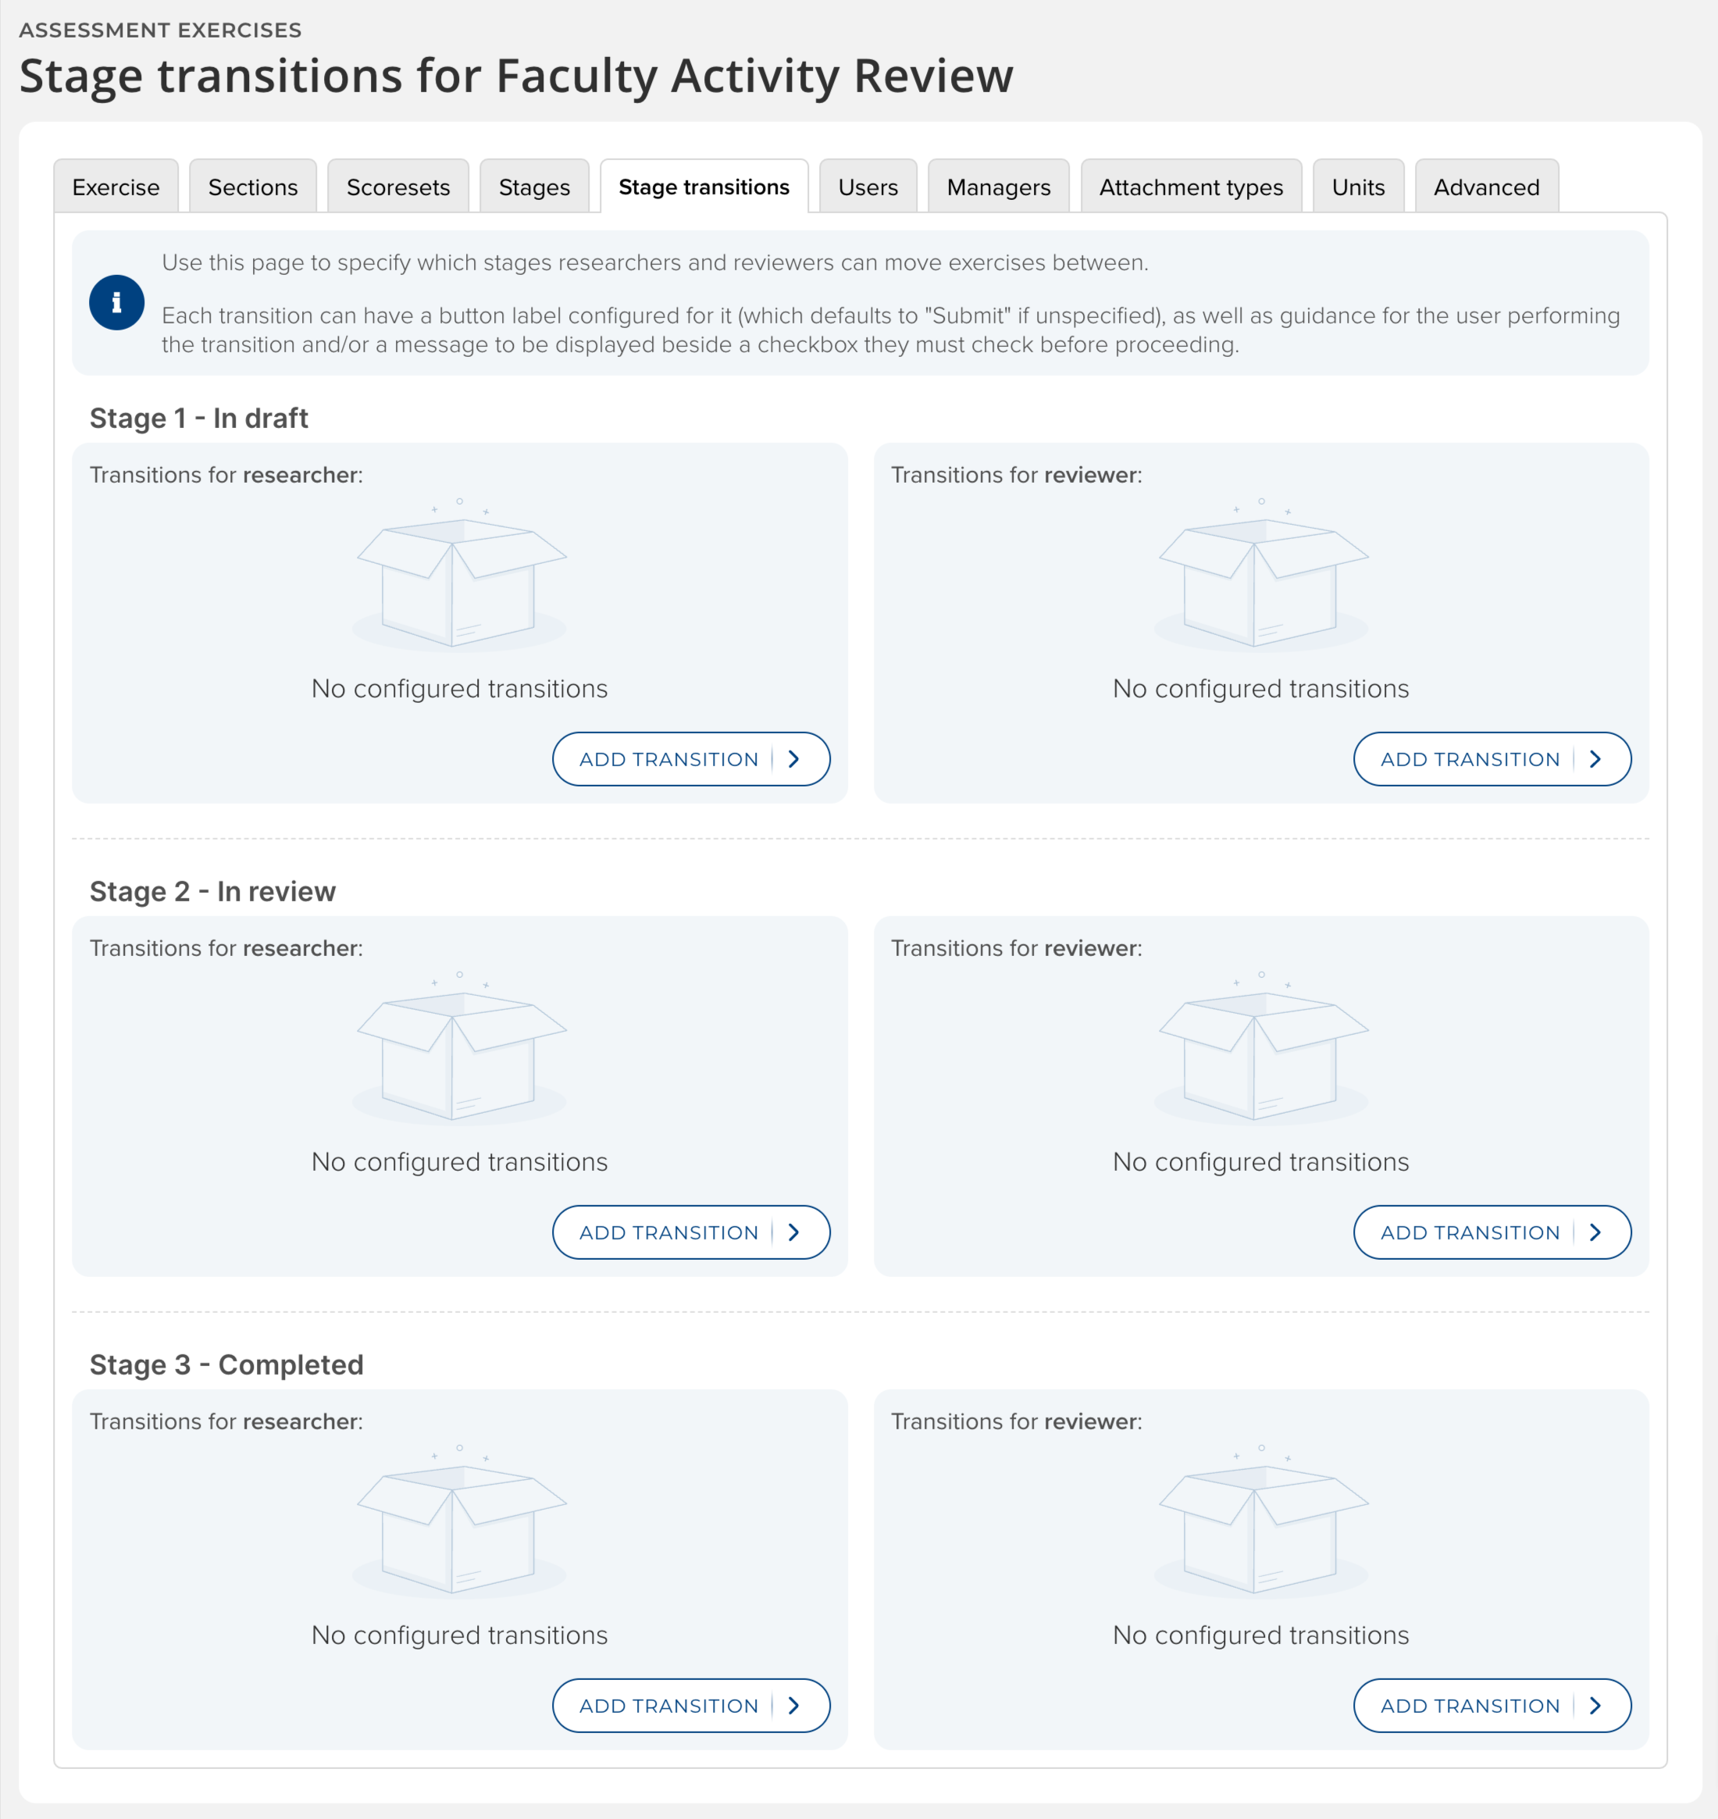
Task: Switch to the Sections tab
Action: 253,187
